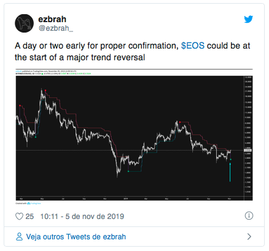The image size is (269, 251).
Task: Open the @ezbrah_ handle link
Action: click(56, 28)
